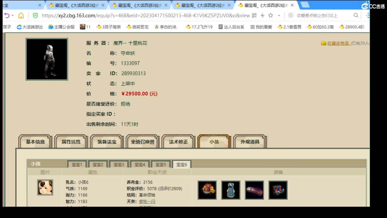Expand the dropdown beside the star icon

pyautogui.click(x=279, y=15)
